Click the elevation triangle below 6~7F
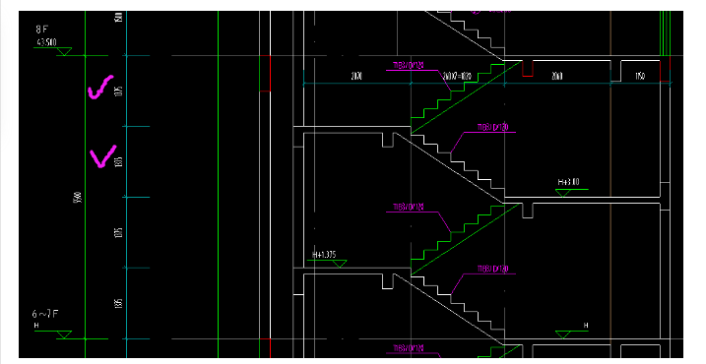706x364 pixels. tap(64, 334)
